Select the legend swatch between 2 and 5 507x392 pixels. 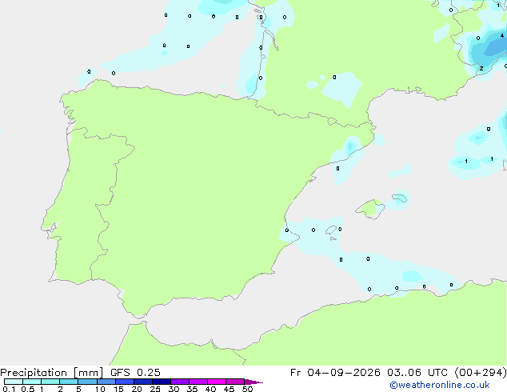[x=69, y=382]
